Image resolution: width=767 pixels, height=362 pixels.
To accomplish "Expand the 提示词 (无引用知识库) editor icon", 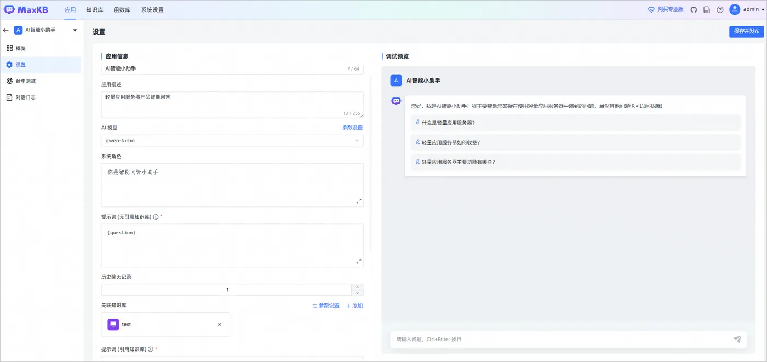I will (x=359, y=261).
